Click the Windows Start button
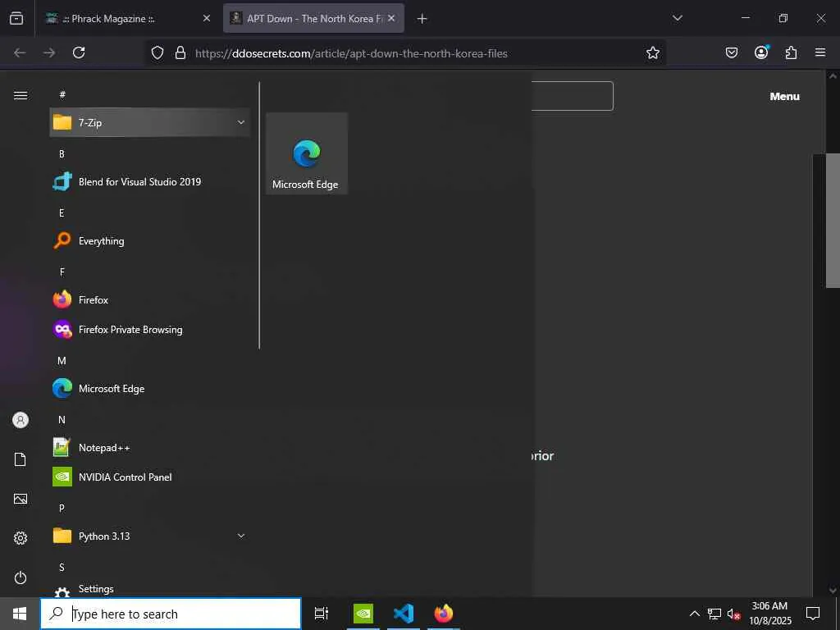Image resolution: width=840 pixels, height=630 pixels. [20, 614]
